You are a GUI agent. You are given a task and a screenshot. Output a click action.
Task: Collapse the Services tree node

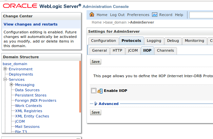pos(5,79)
